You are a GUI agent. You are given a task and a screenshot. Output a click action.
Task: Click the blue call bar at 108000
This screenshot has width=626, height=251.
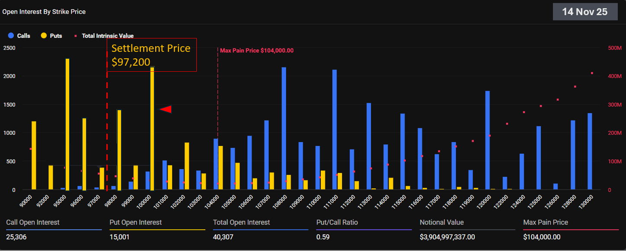(284, 128)
